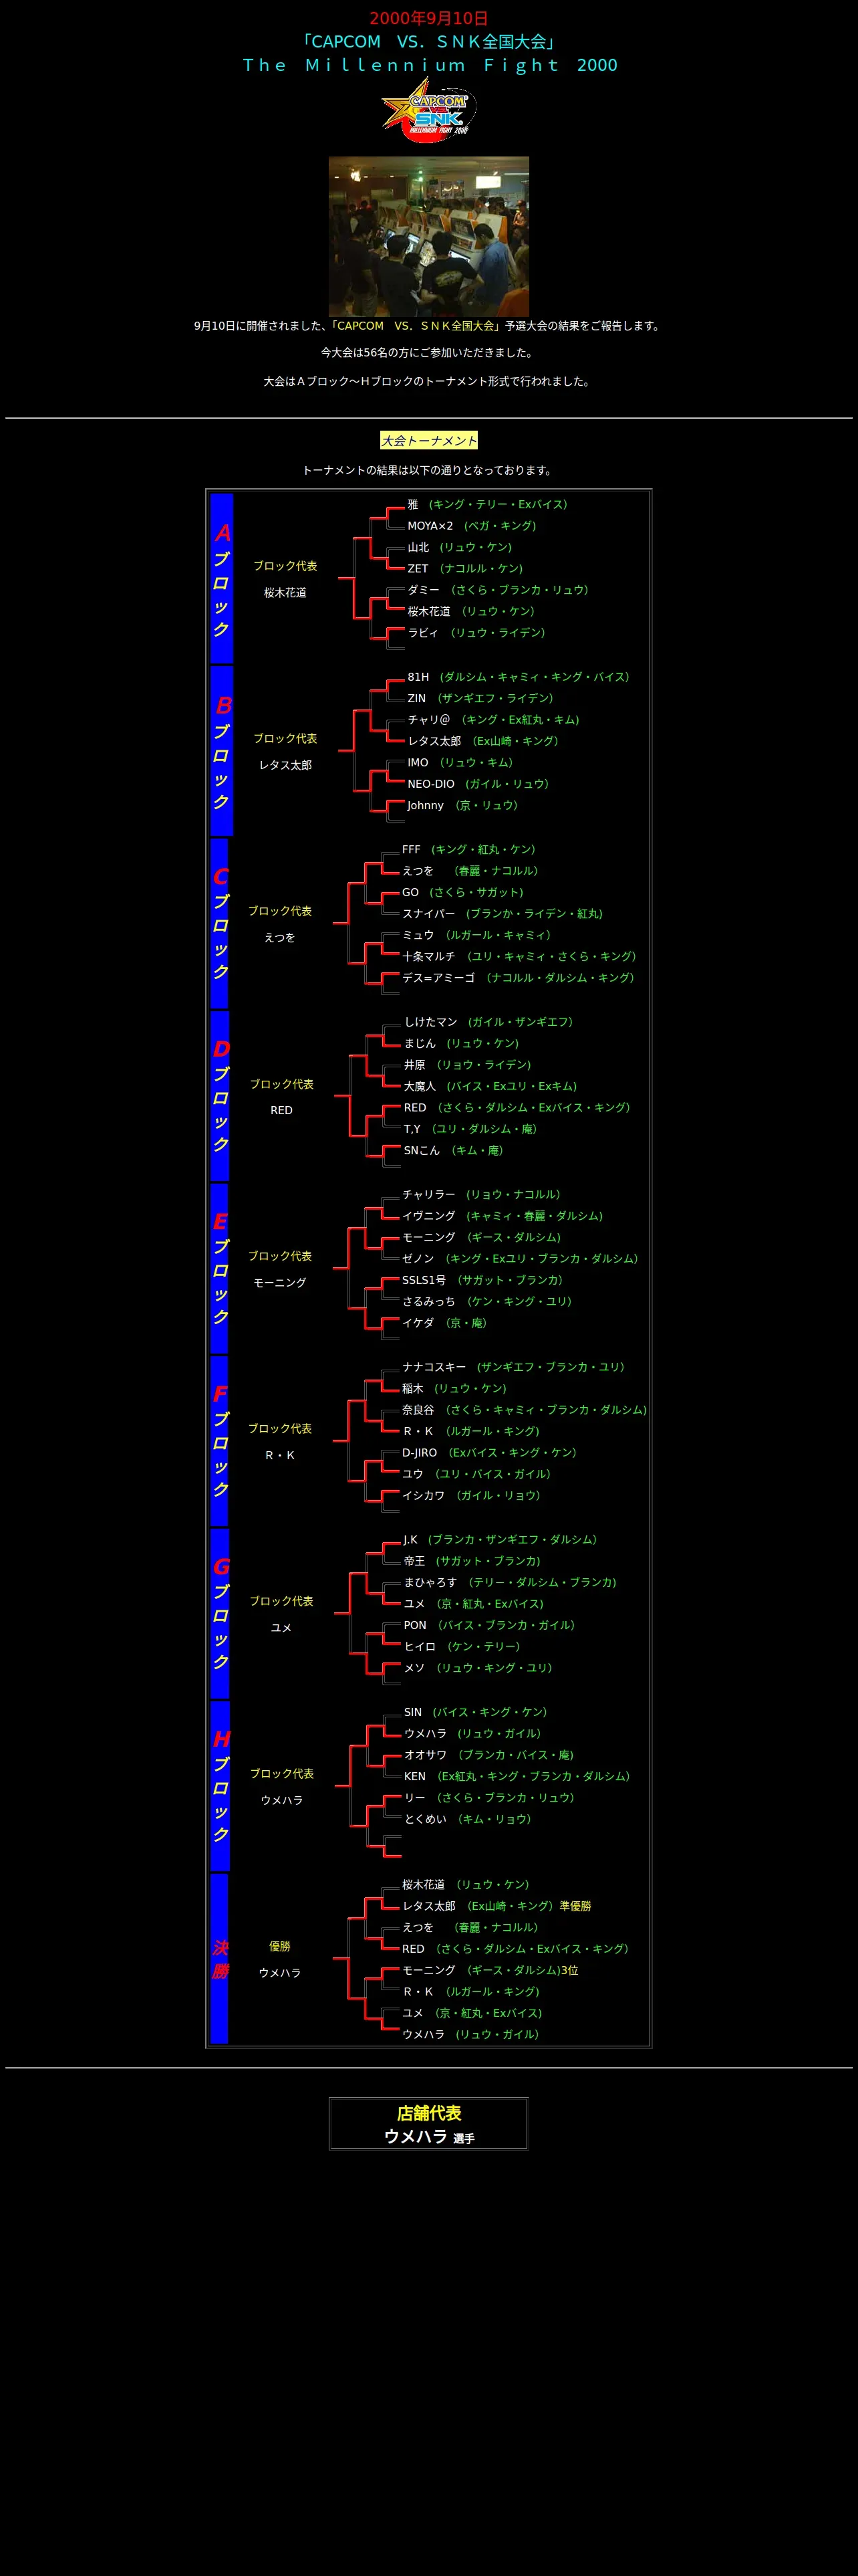Screen dimensions: 858x2576
Task: Click the date text 2000年9月10日
Action: click(x=428, y=18)
